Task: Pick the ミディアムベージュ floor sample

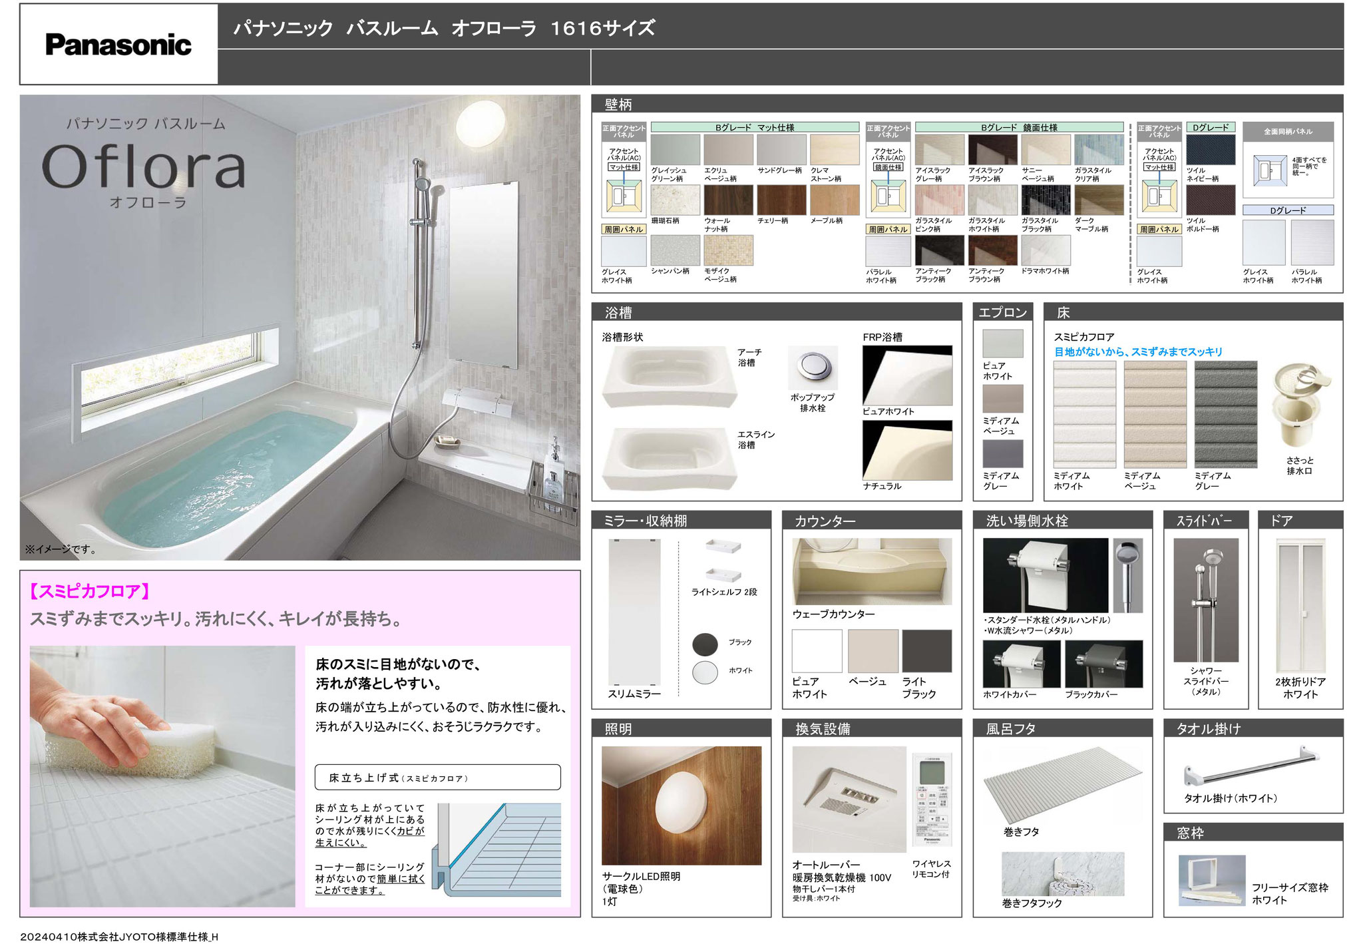Action: coord(1155,415)
